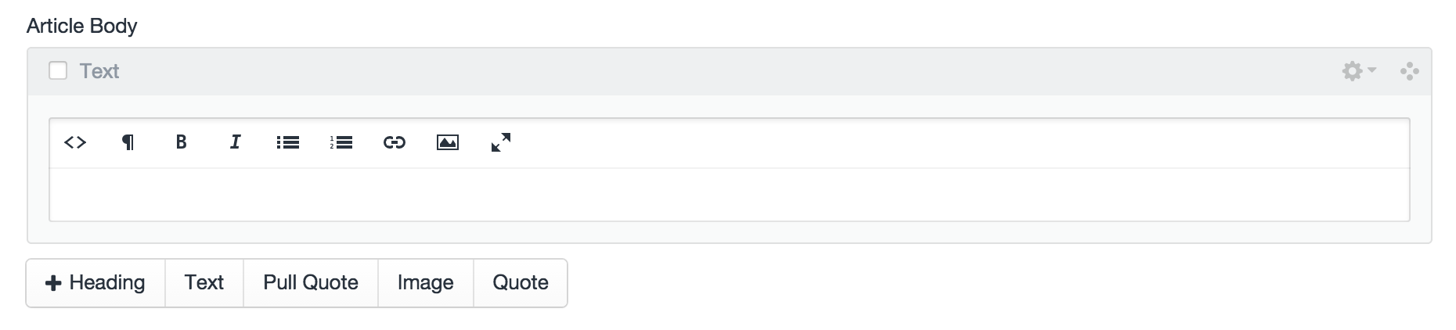Add a new Text block
The height and width of the screenshot is (330, 1456).
pyautogui.click(x=204, y=283)
